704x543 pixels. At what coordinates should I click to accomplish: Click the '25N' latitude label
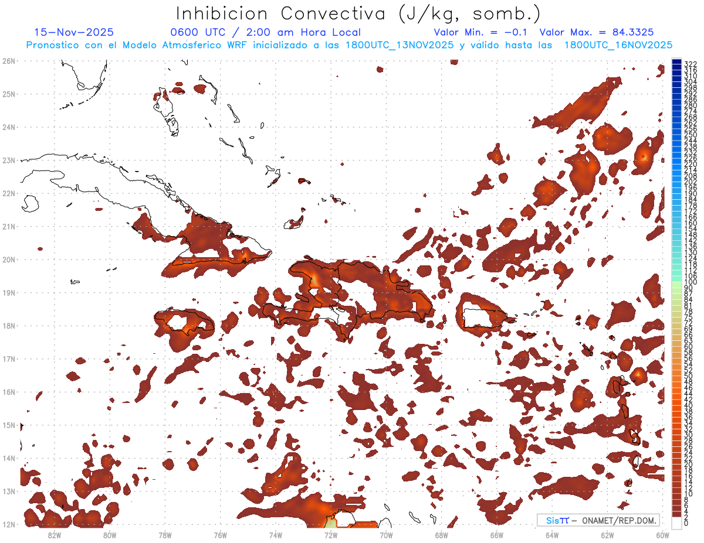tap(9, 94)
